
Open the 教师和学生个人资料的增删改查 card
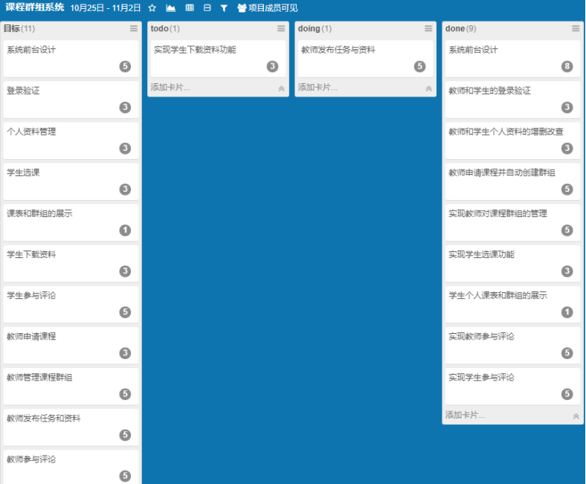513,141
